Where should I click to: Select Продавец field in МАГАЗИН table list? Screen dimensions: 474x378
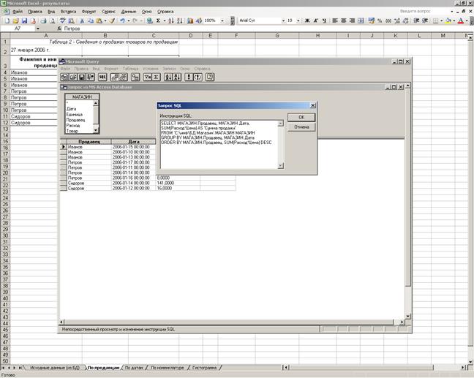pyautogui.click(x=75, y=120)
